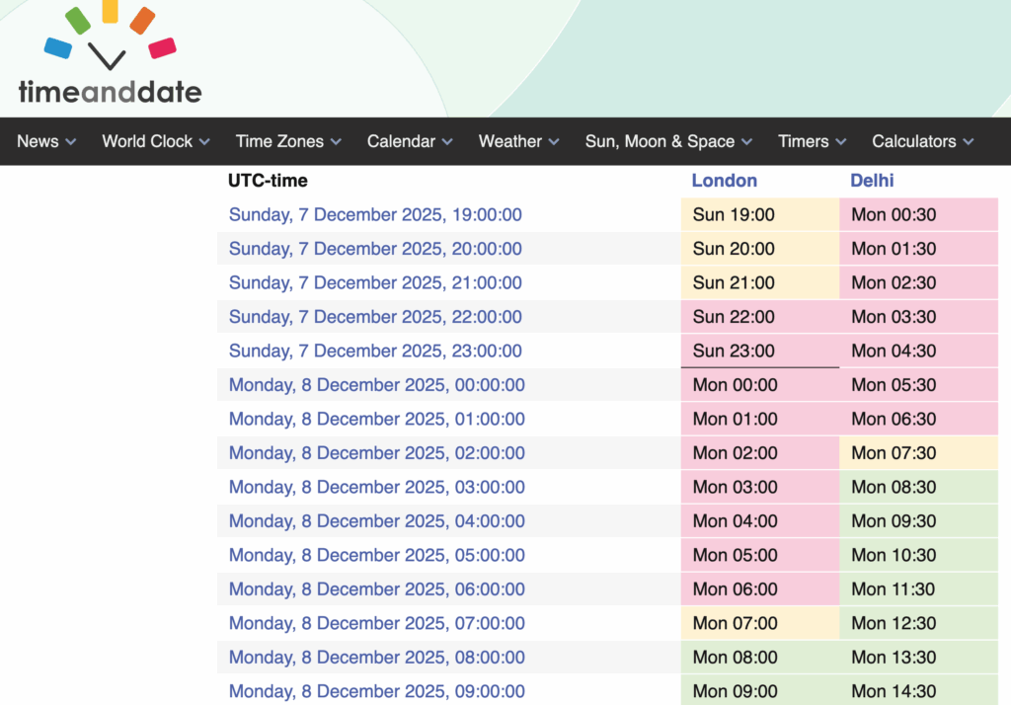Click the London column header link
Screen dimensions: 1011x705
(x=725, y=181)
